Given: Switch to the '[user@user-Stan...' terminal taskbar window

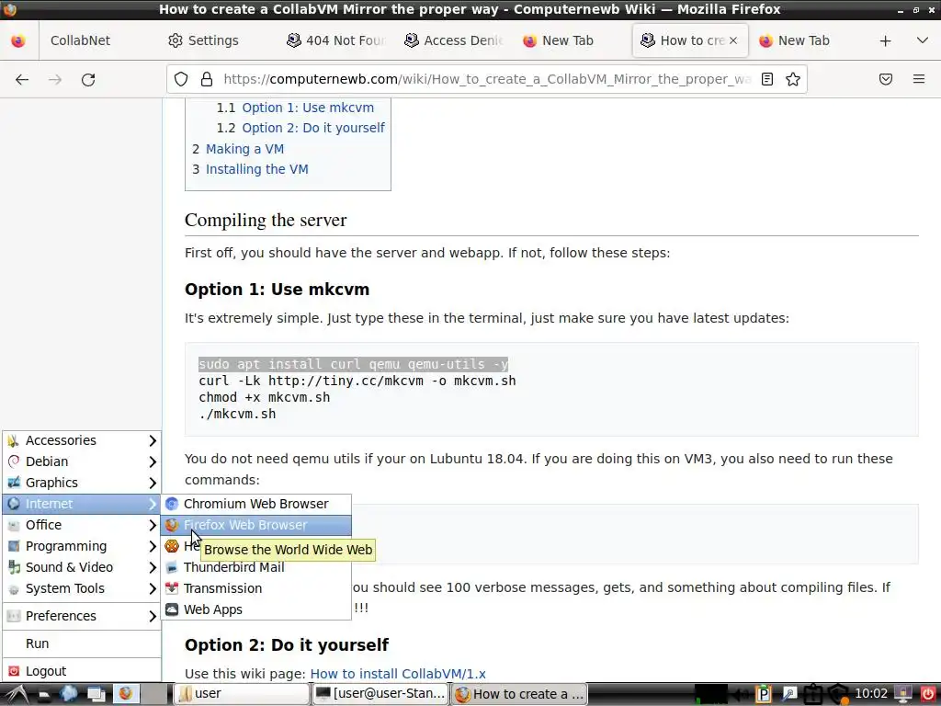Looking at the screenshot, I should click(x=380, y=694).
